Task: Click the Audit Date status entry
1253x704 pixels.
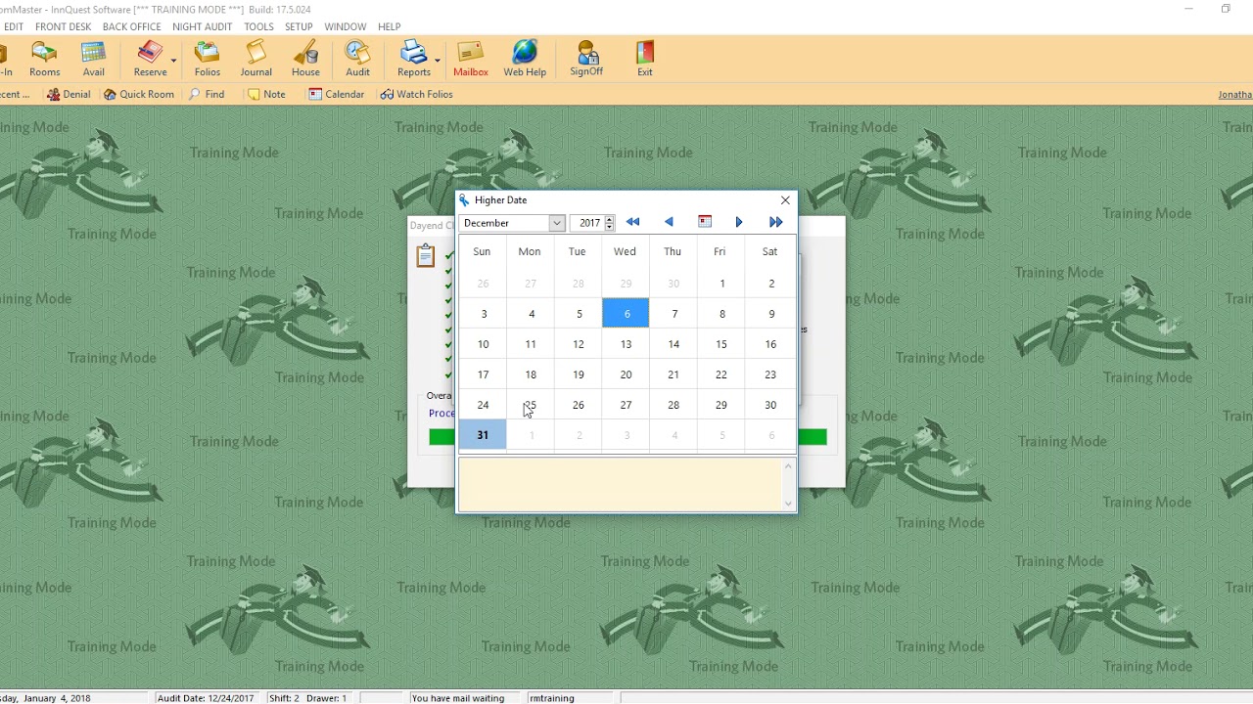Action: [205, 698]
